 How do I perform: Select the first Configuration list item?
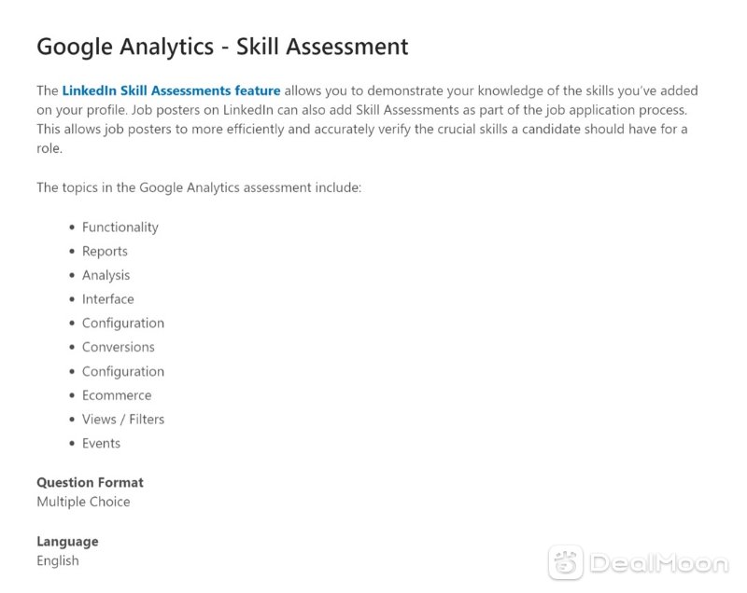pos(123,324)
